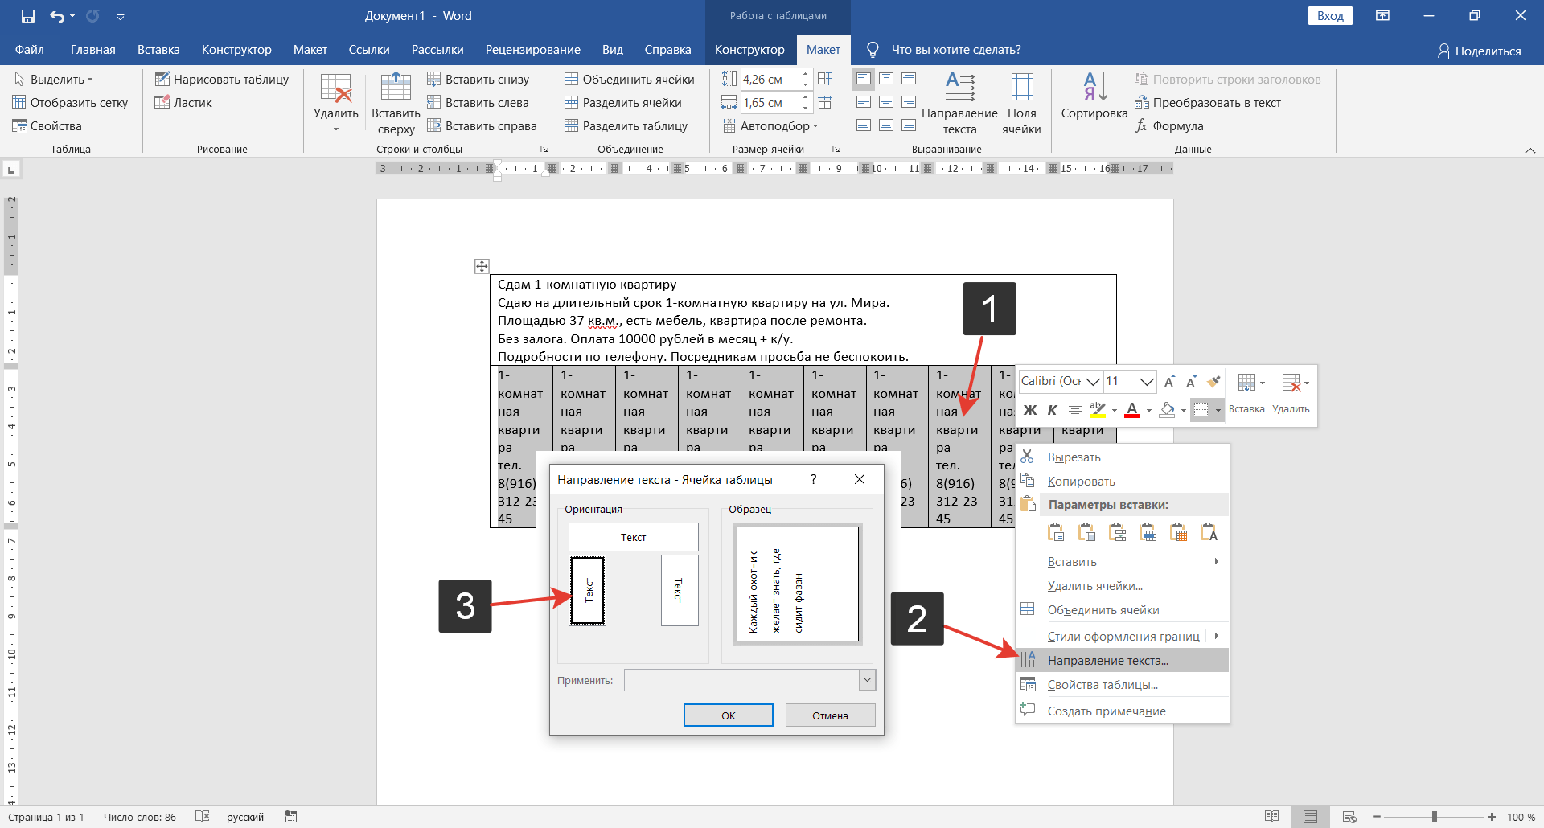Edit the row height 4,26 см field
The height and width of the screenshot is (828, 1544).
(770, 79)
